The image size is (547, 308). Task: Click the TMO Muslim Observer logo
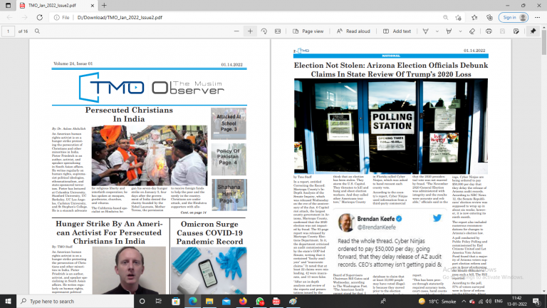[151, 87]
